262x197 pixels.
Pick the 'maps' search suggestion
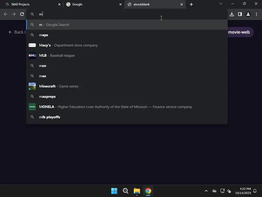pyautogui.click(x=127, y=35)
